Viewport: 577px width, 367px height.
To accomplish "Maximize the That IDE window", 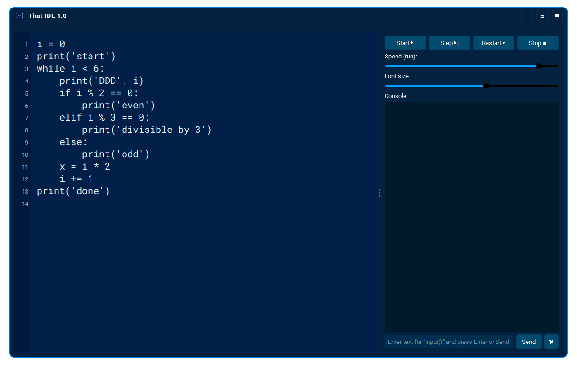I will [x=542, y=16].
